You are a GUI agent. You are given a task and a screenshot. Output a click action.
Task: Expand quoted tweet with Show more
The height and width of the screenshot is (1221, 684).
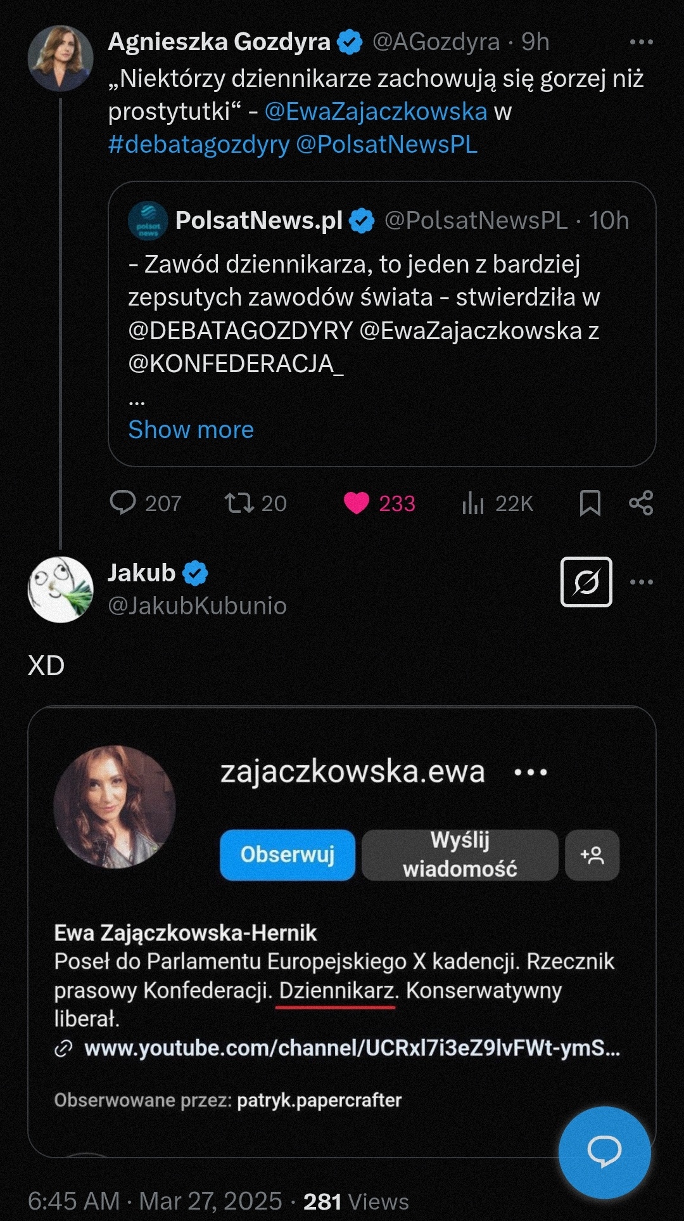tap(191, 430)
